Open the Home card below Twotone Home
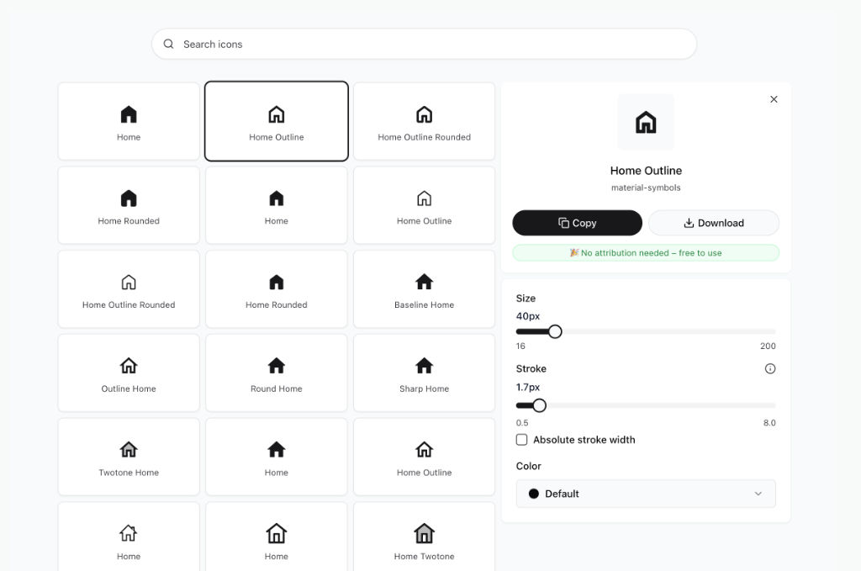Viewport: 861px width, 571px height. (x=129, y=537)
